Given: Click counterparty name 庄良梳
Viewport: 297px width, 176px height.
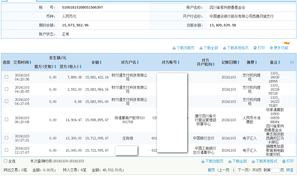Looking at the screenshot, I should 128,138.
